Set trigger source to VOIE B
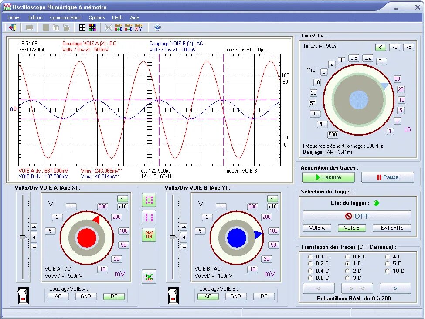This screenshot has height=319, width=425. pyautogui.click(x=352, y=228)
